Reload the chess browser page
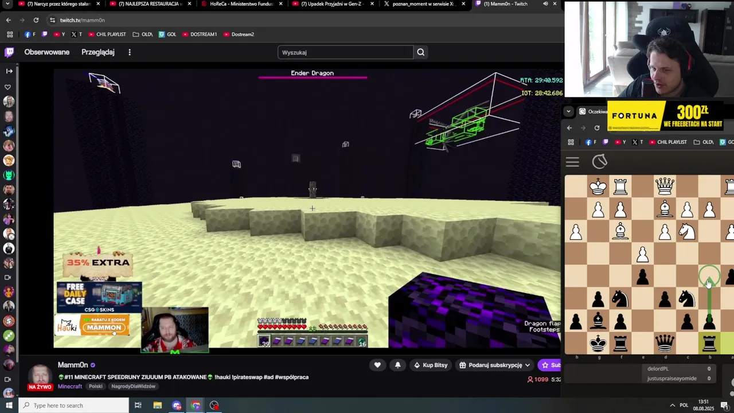This screenshot has height=413, width=734. tap(597, 128)
